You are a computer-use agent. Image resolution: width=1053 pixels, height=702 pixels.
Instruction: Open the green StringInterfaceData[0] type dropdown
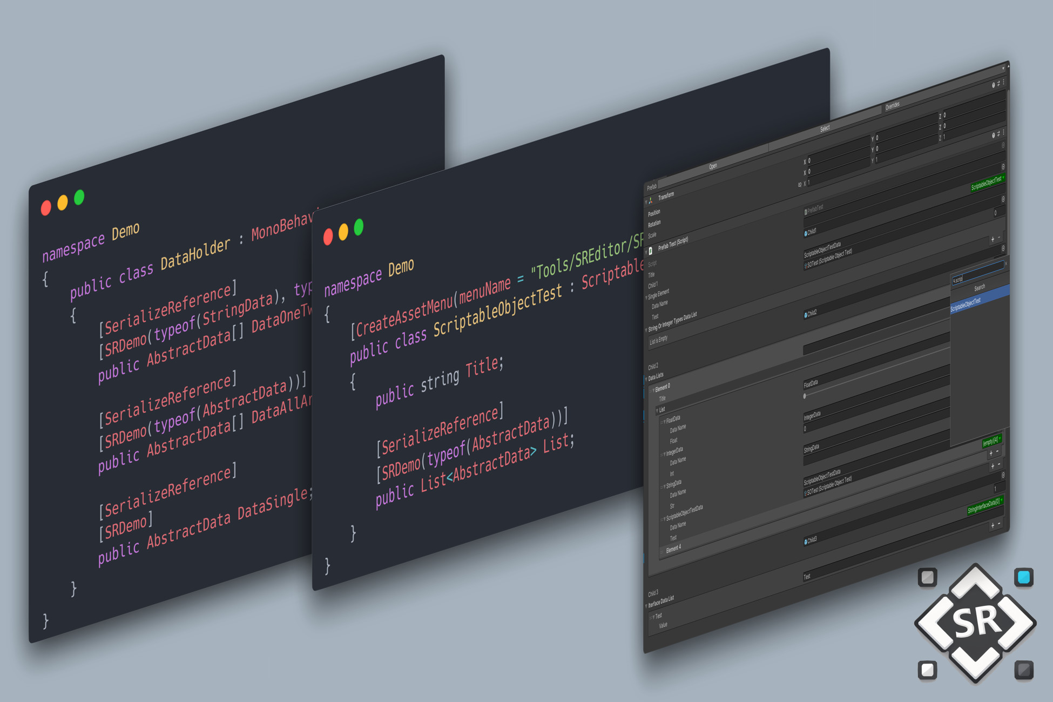click(x=986, y=506)
